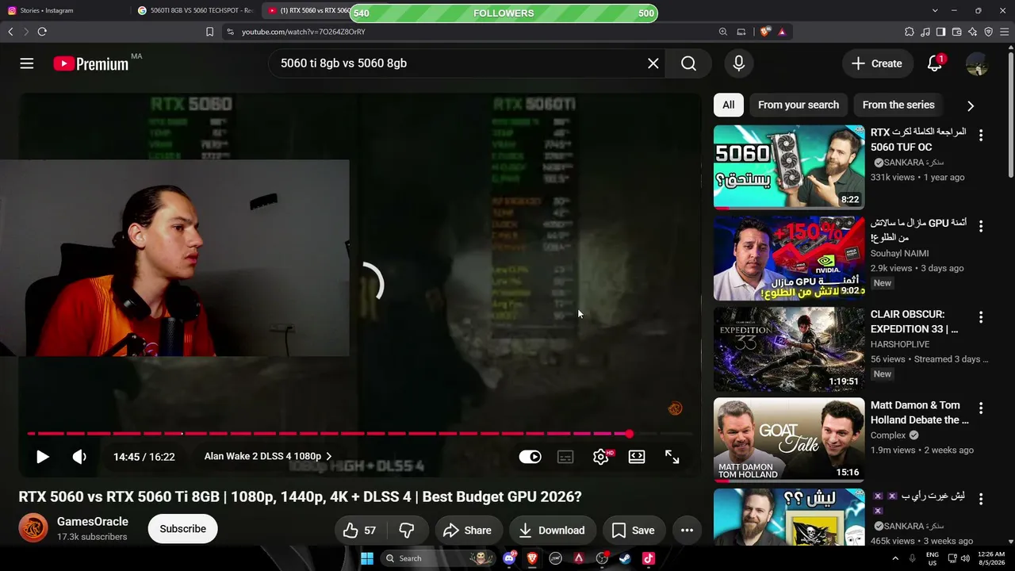The height and width of the screenshot is (571, 1015).
Task: Open options for Souhayl NAIMI video
Action: [x=981, y=227]
